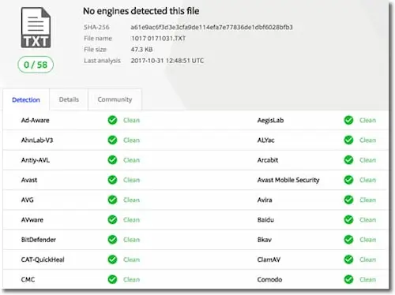
Task: Click the green check icon for ClamAV
Action: pyautogui.click(x=348, y=260)
